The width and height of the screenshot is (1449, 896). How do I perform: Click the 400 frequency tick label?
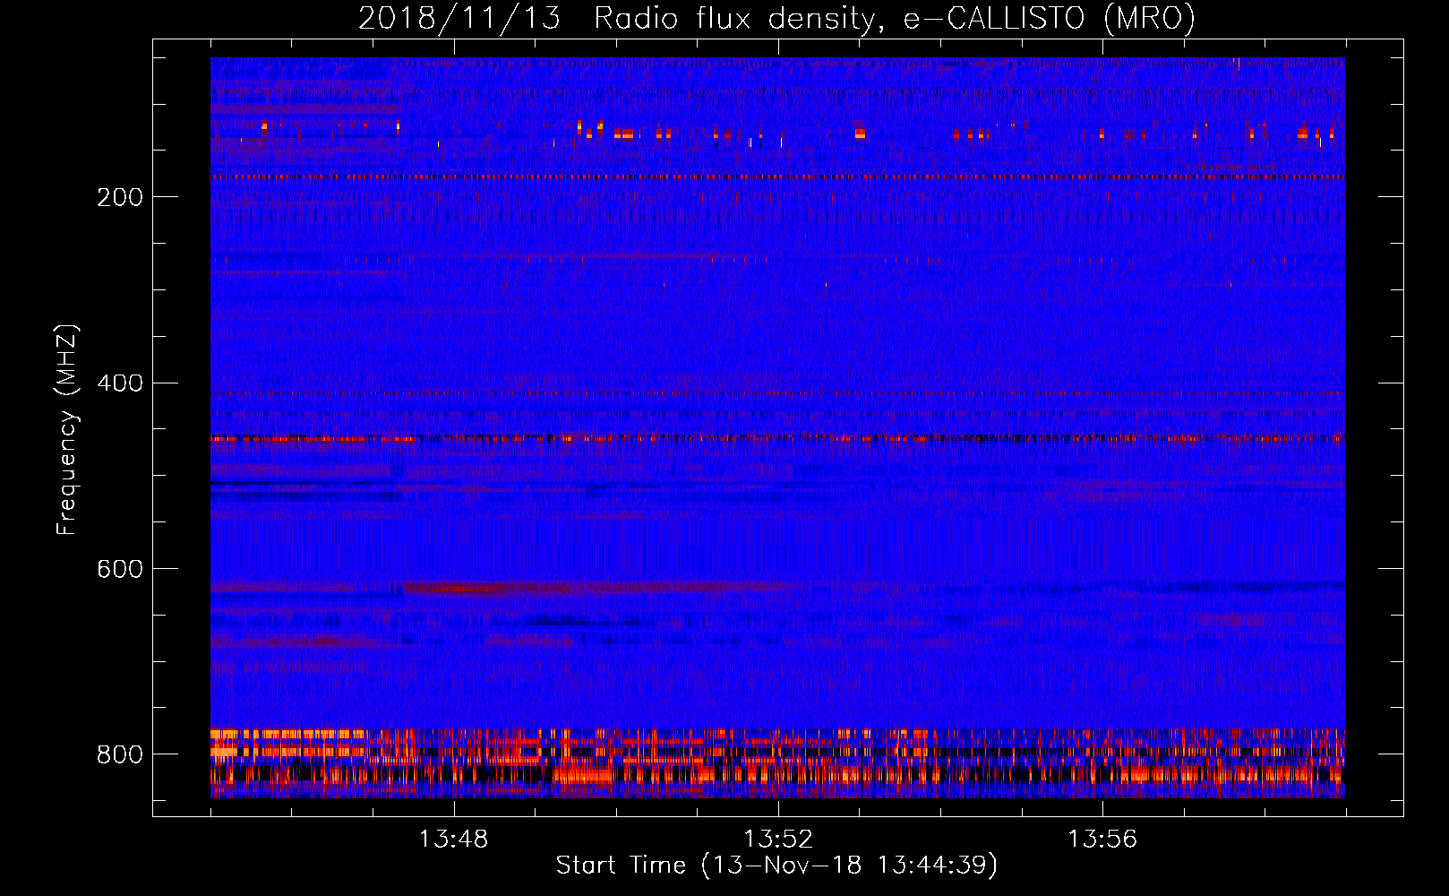pos(120,383)
